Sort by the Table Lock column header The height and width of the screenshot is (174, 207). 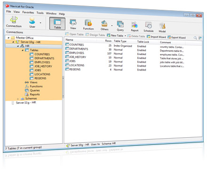(x=143, y=42)
